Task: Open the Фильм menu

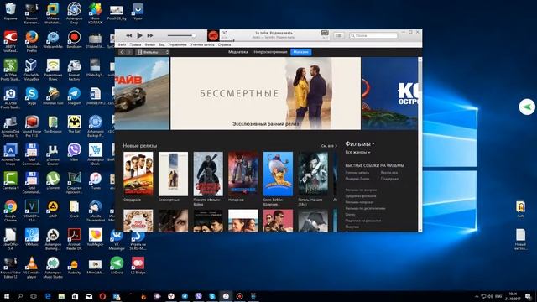Action: tap(149, 44)
